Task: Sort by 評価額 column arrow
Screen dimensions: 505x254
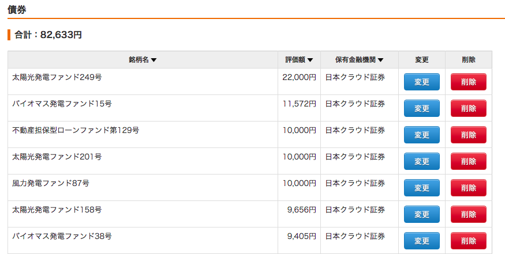Action: pyautogui.click(x=310, y=60)
